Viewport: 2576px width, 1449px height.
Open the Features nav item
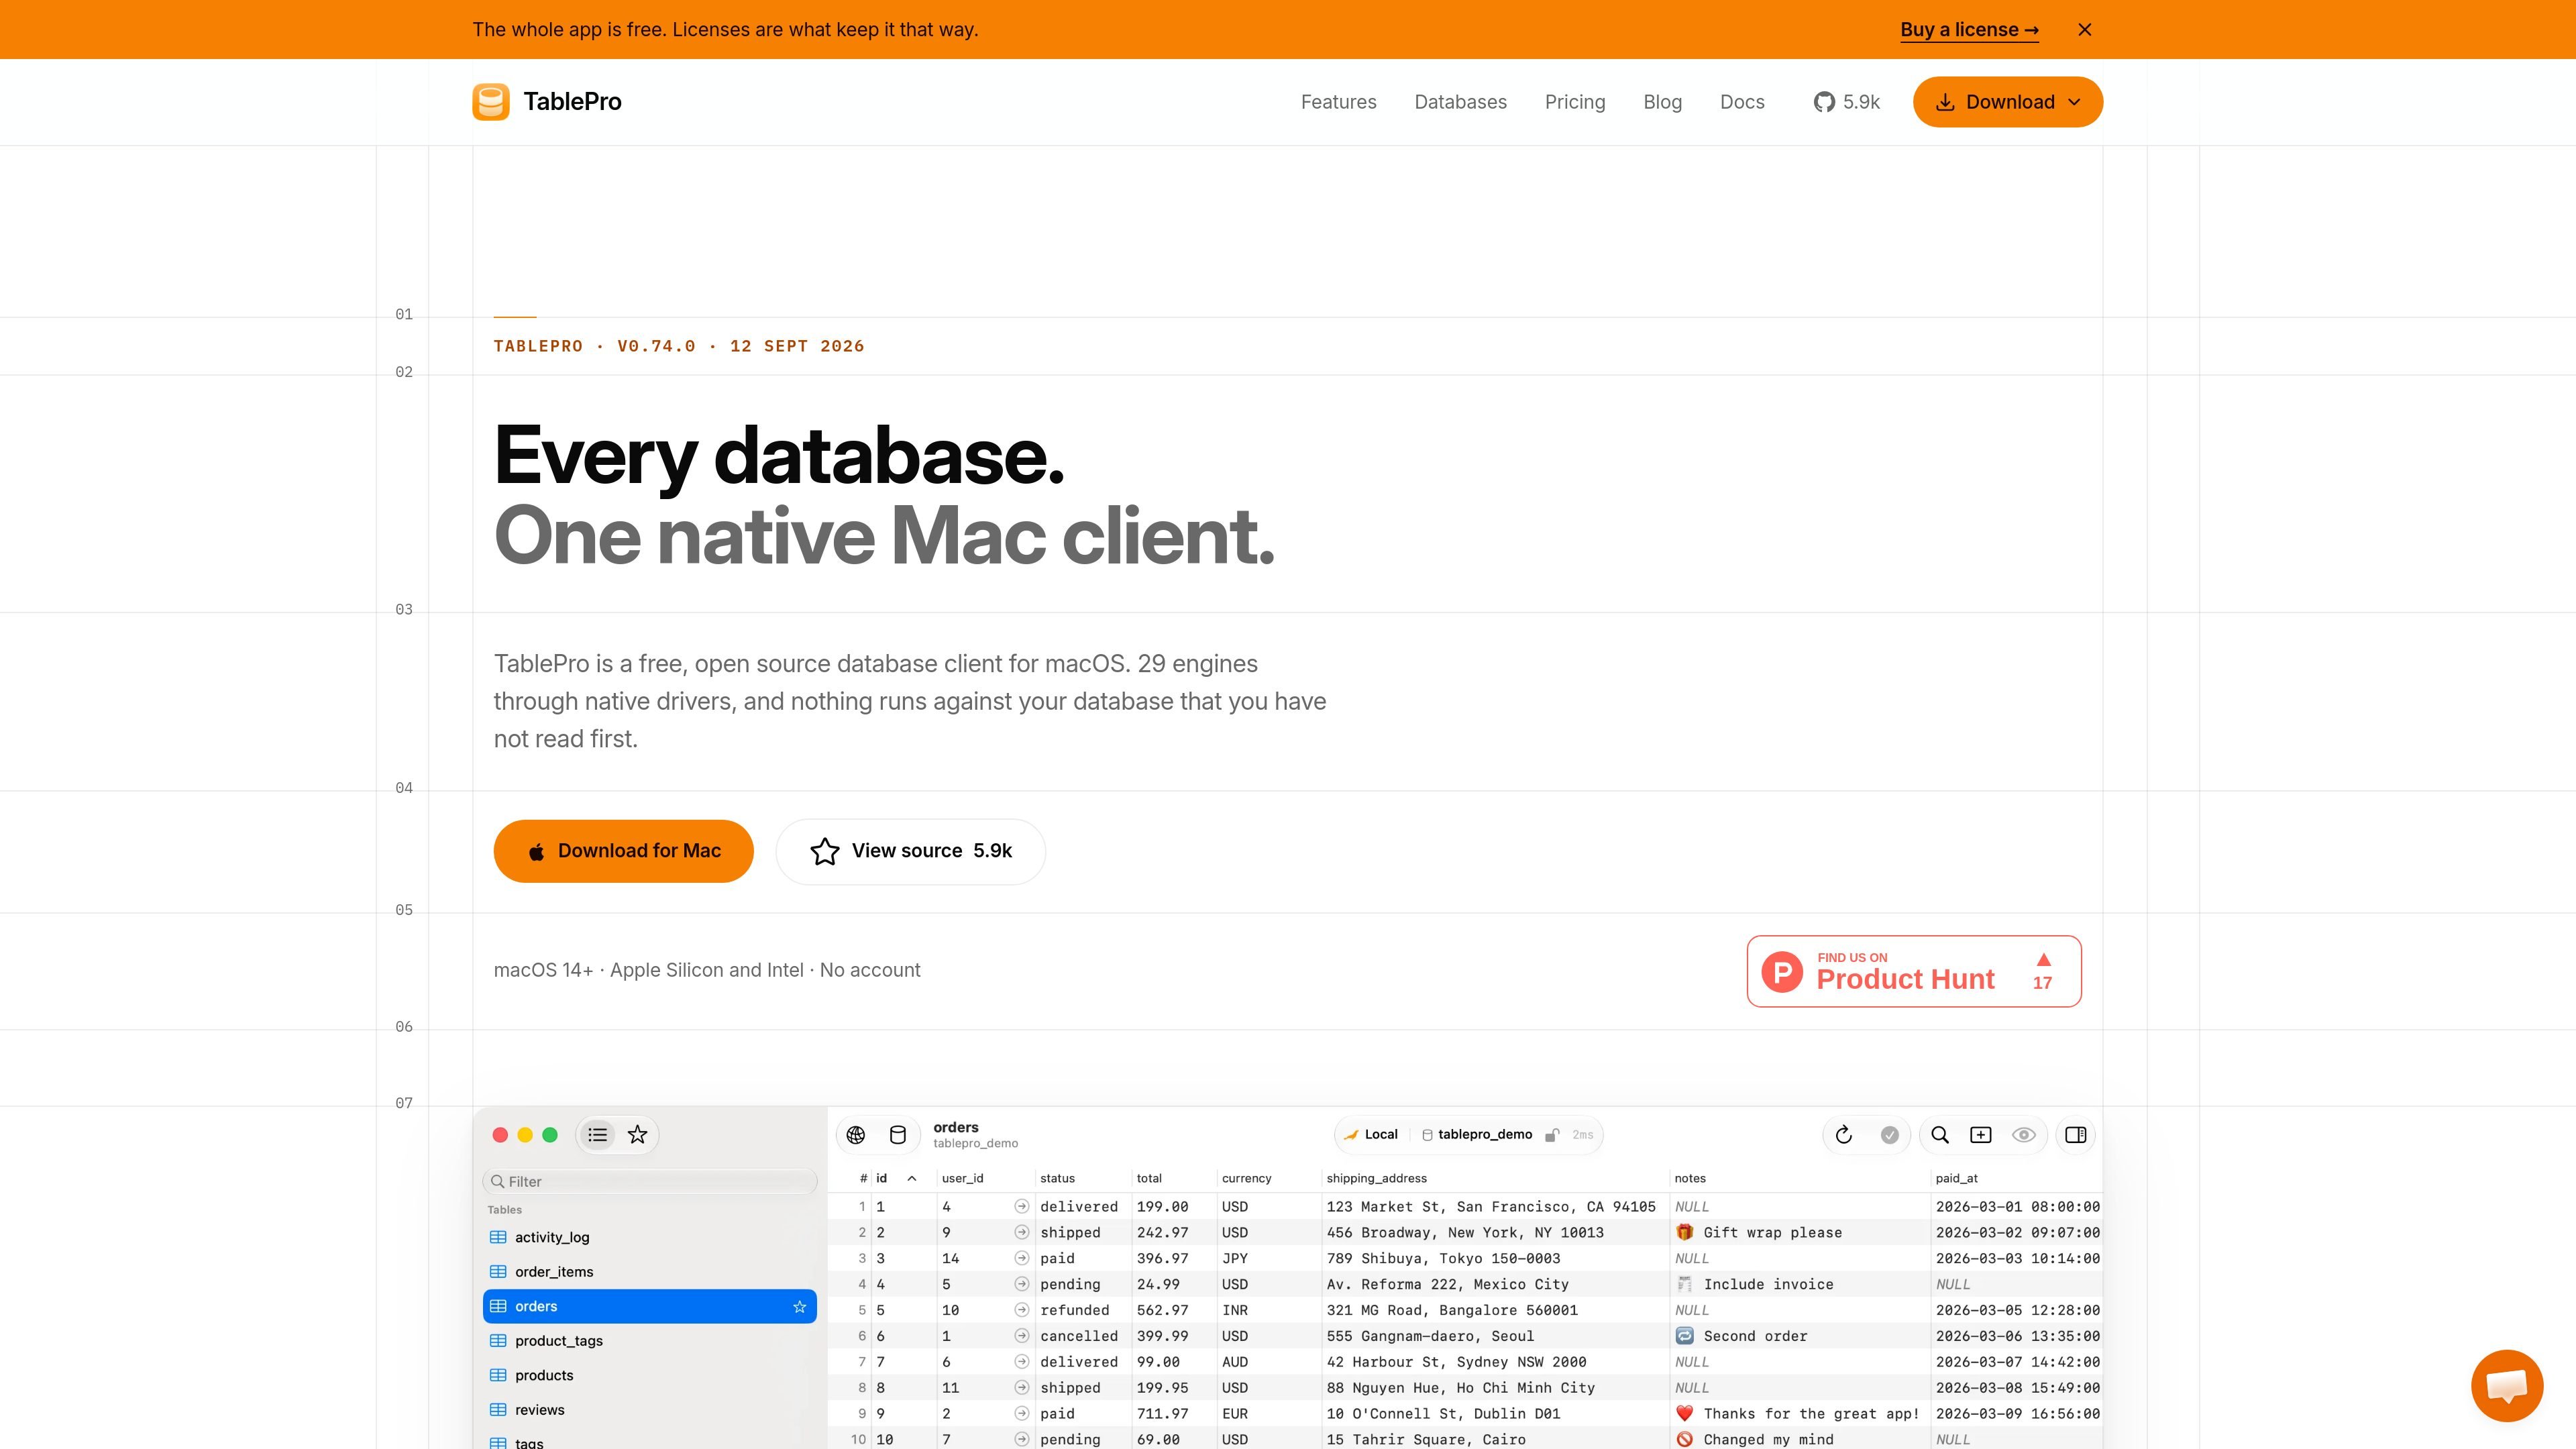[x=1339, y=102]
